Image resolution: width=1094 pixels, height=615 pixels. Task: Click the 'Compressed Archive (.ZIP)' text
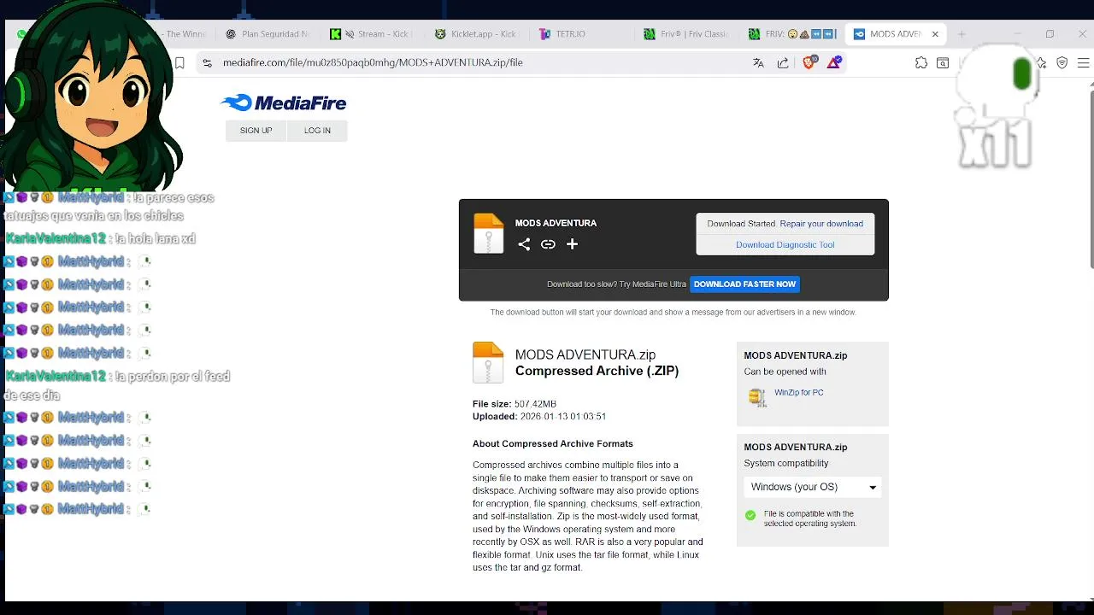(597, 372)
